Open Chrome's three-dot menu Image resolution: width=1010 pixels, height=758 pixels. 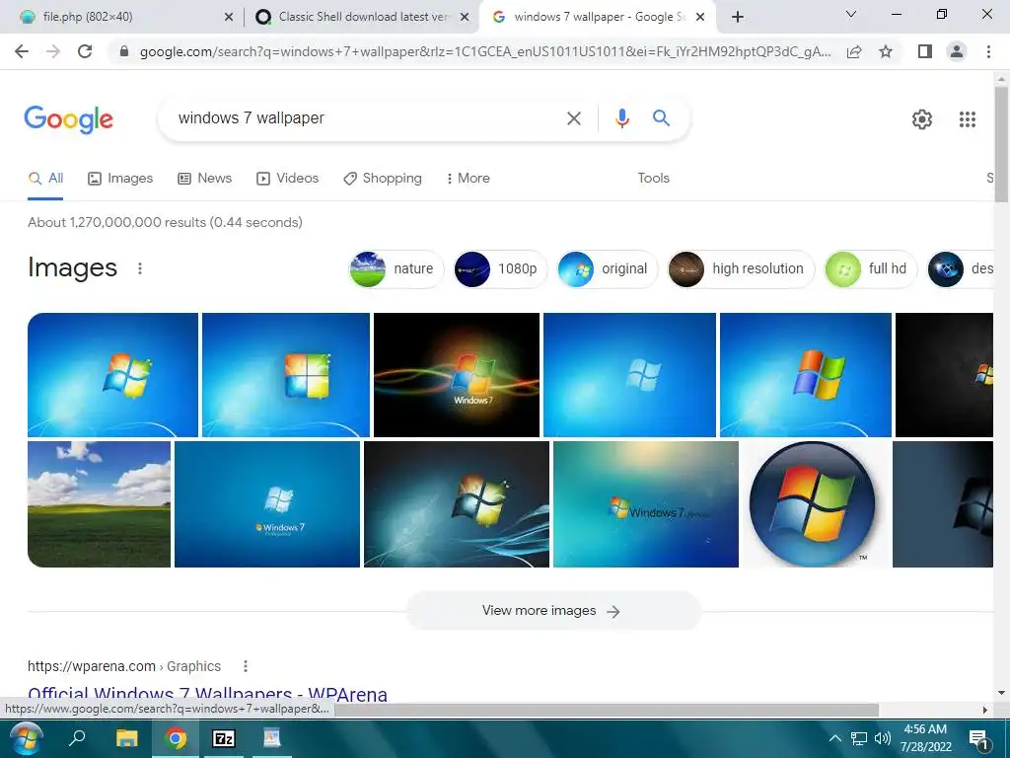tap(988, 51)
